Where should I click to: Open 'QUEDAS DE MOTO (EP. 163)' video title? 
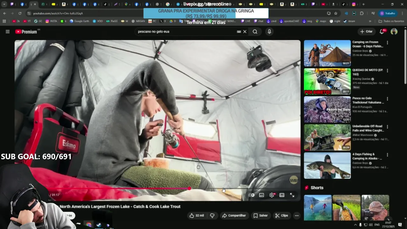367,72
